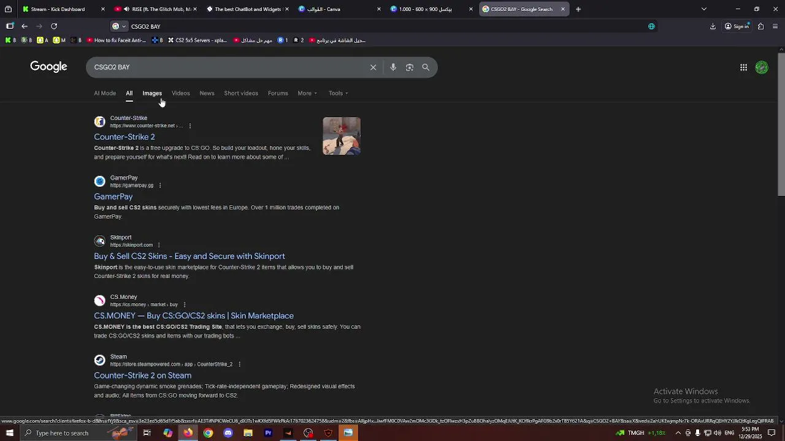785x441 pixels.
Task: Open How to fix Faceit Anti bookmark
Action: [116, 40]
